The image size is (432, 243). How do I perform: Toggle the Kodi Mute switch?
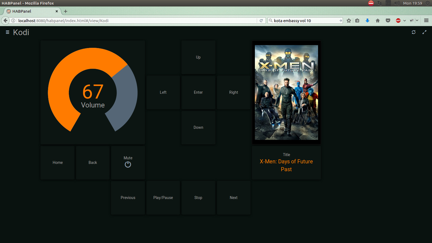[128, 163]
